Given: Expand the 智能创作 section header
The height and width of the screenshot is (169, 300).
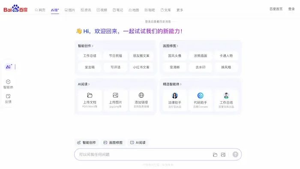Looking at the screenshot, I should 86,46.
